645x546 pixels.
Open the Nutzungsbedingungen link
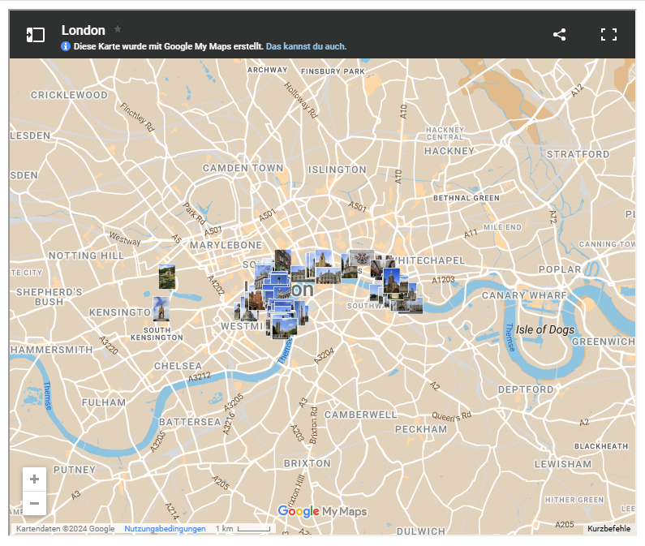click(x=165, y=529)
